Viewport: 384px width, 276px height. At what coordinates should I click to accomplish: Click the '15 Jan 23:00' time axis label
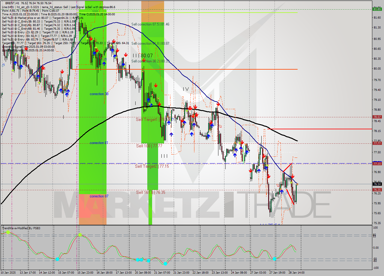pos(86,273)
